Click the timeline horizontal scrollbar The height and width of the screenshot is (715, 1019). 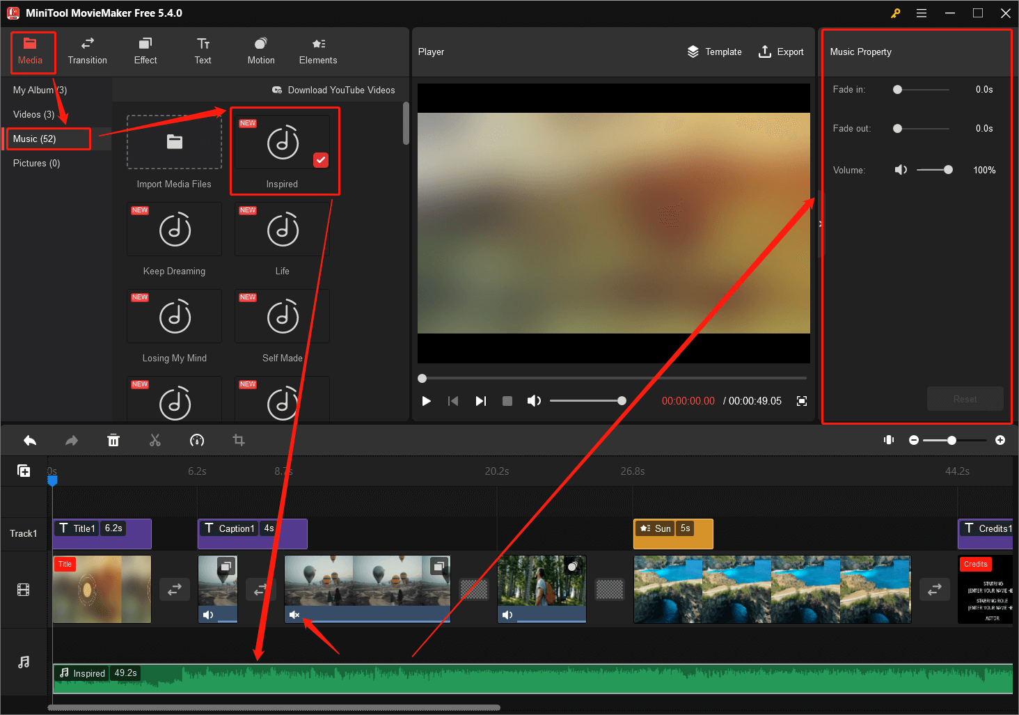[x=274, y=708]
